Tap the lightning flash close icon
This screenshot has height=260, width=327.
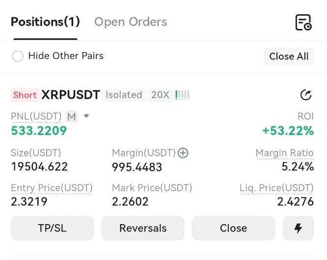[x=298, y=228]
